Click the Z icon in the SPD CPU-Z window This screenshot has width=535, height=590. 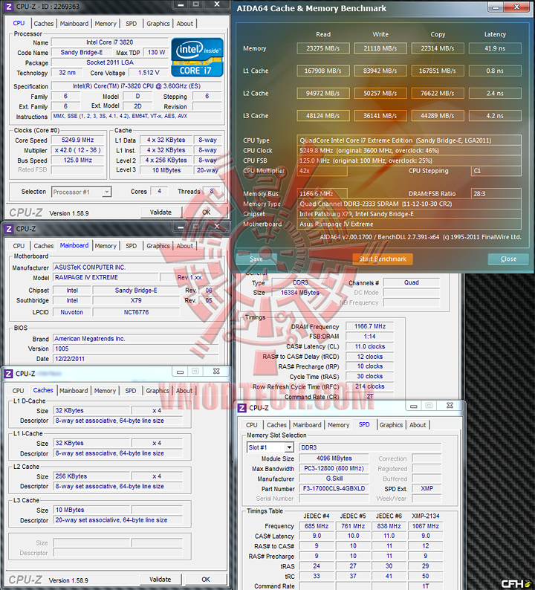tap(242, 408)
